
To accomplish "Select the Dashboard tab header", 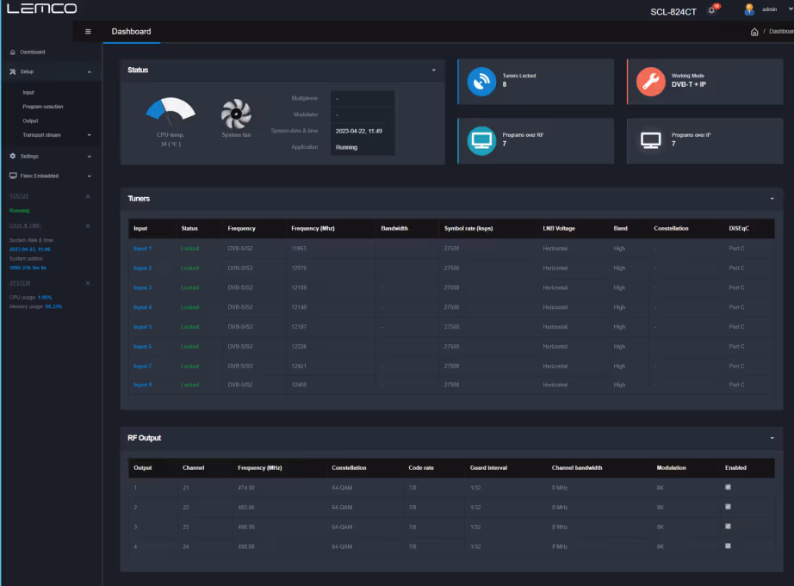I will (x=131, y=31).
